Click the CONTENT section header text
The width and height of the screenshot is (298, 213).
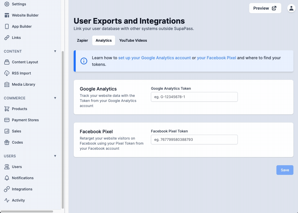13,51
